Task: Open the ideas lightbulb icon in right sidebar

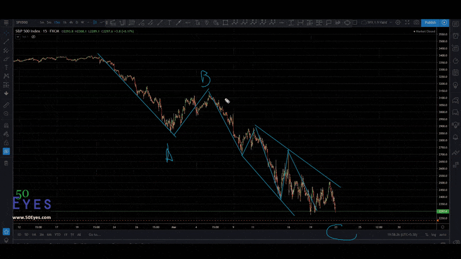Action: tap(456, 85)
